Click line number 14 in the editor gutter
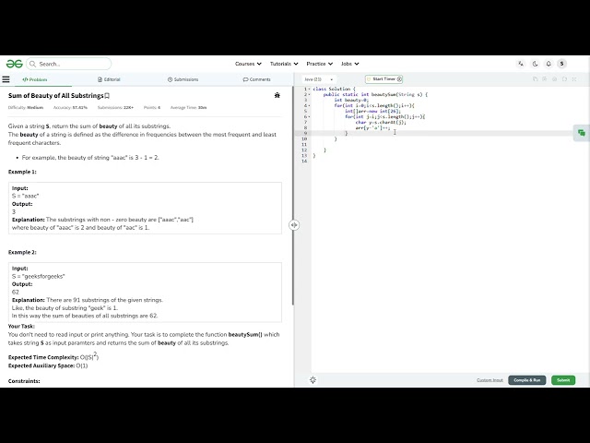 304,162
